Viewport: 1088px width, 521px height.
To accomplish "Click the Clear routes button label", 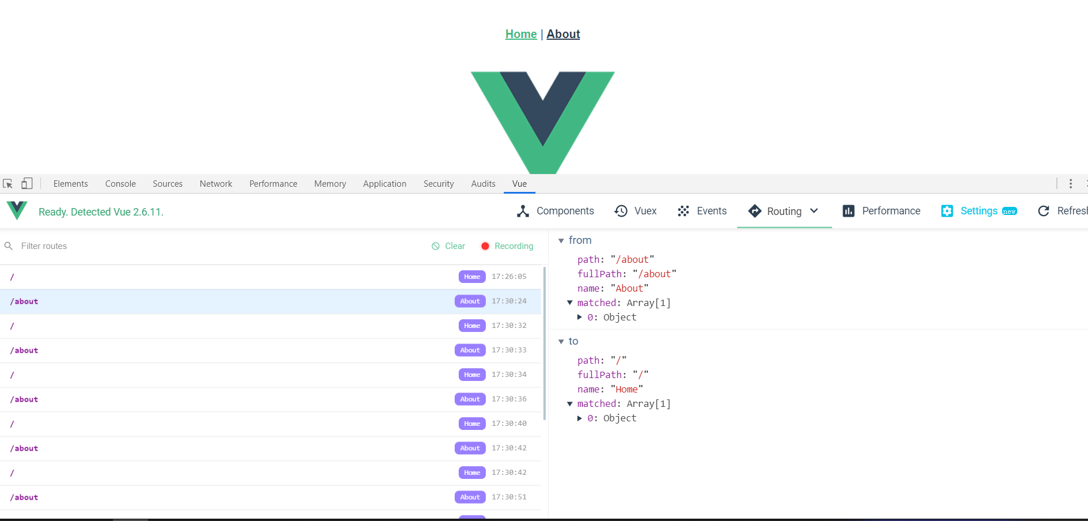I will (455, 246).
